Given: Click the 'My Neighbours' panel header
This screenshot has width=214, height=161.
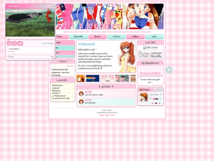Looking at the screenshot, I should coord(150,63).
